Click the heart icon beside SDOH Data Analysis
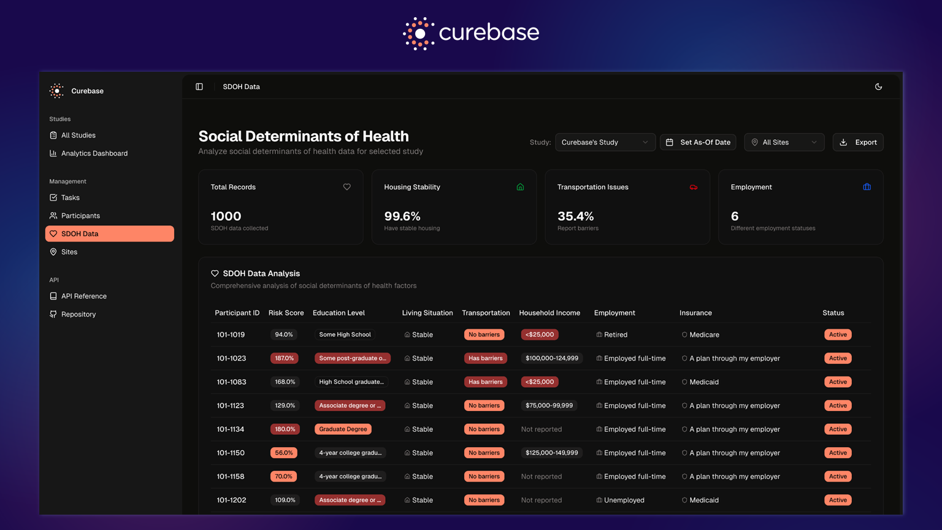The width and height of the screenshot is (942, 530). 215,274
